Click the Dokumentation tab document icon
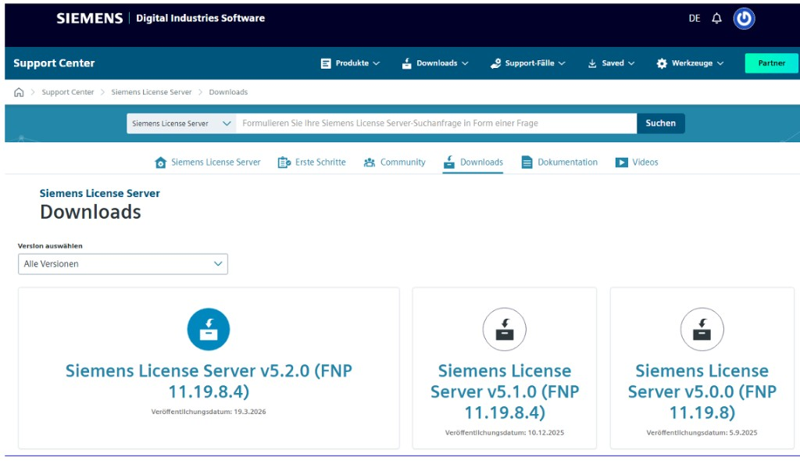Image resolution: width=800 pixels, height=461 pixels. click(x=527, y=163)
